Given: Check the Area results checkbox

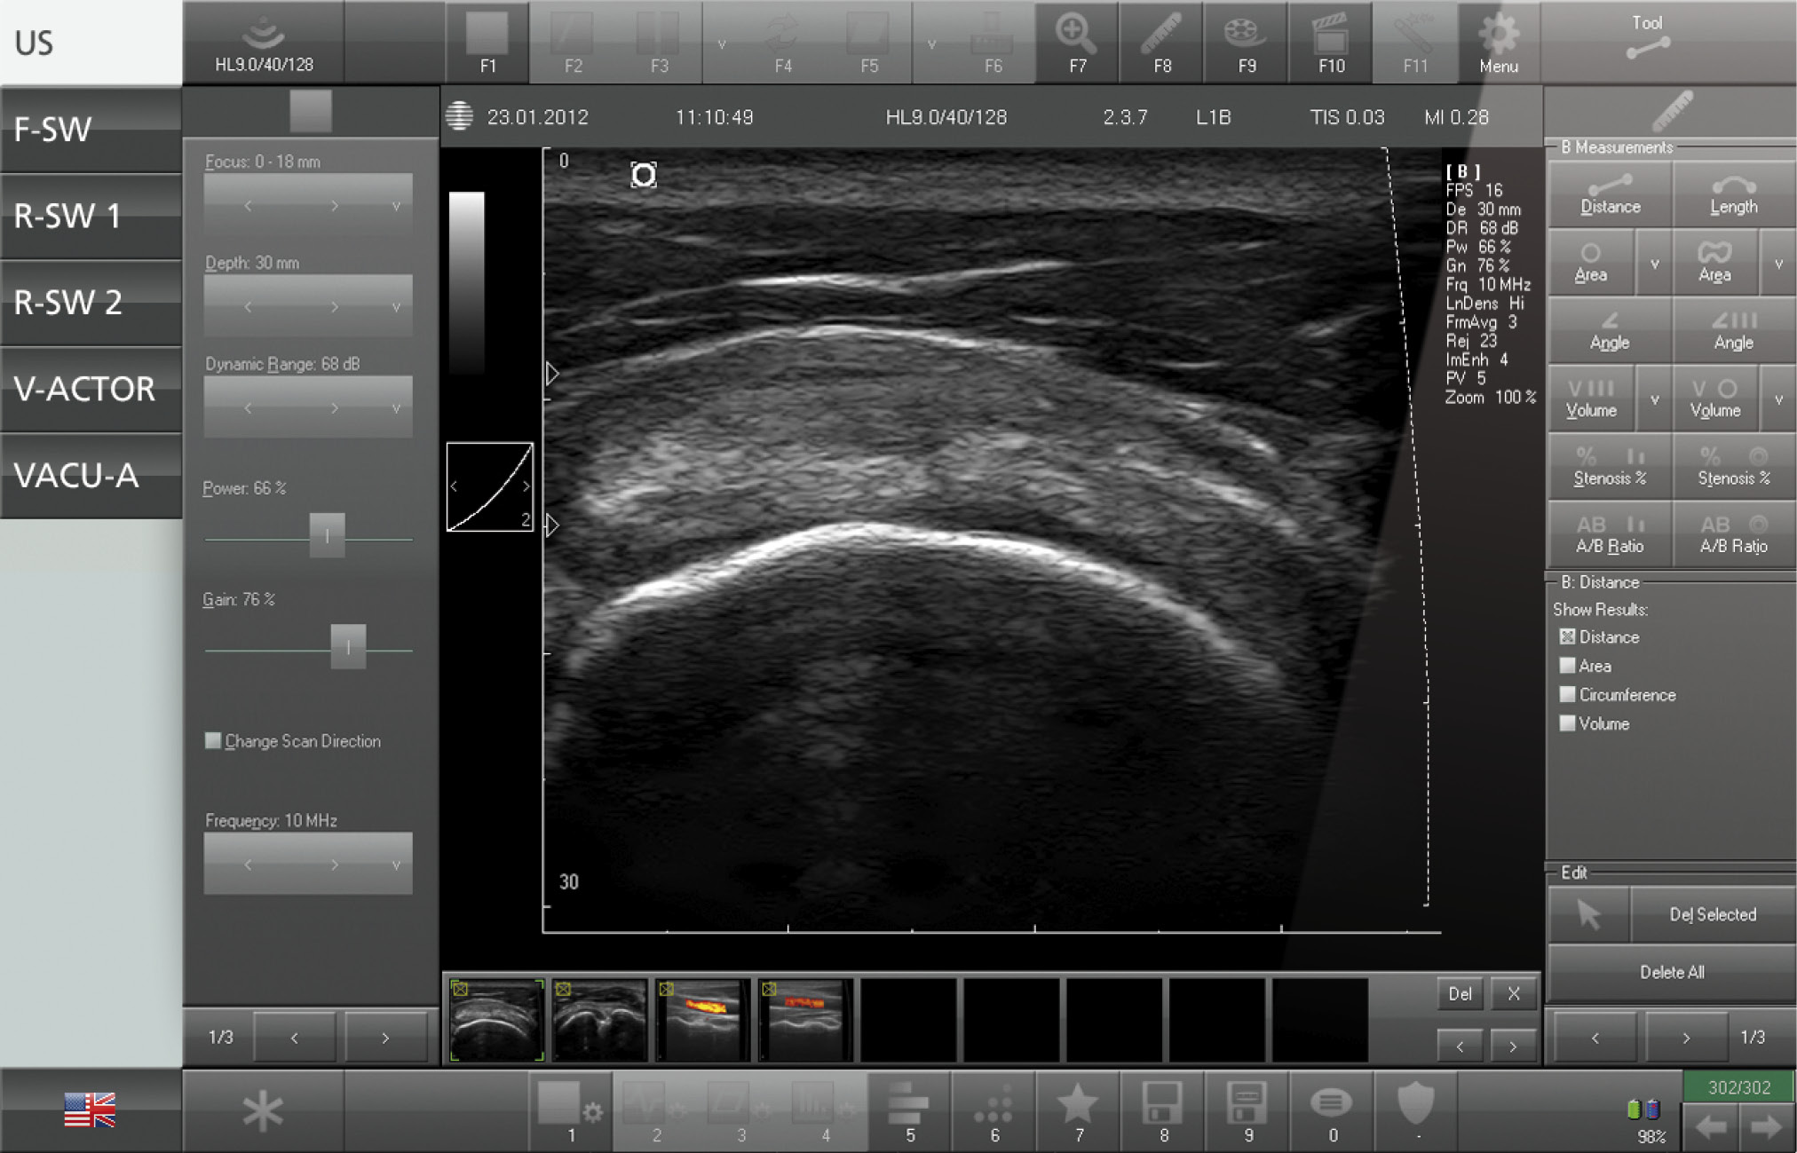Looking at the screenshot, I should pyautogui.click(x=1568, y=666).
